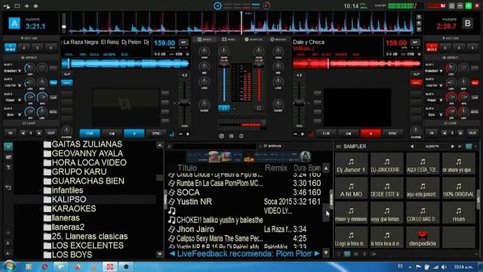Select deck A badge
The height and width of the screenshot is (272, 483).
(x=14, y=23)
